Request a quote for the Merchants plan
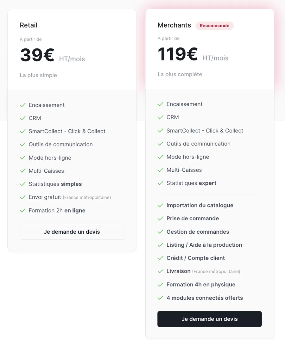Image resolution: width=285 pixels, height=344 pixels. (x=210, y=319)
